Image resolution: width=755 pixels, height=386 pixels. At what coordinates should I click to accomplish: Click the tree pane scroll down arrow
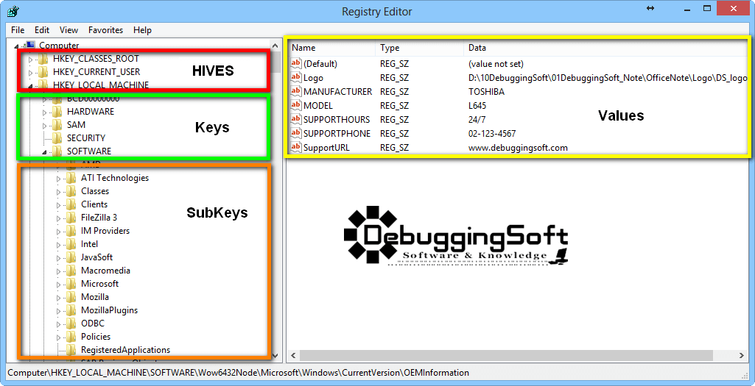275,355
